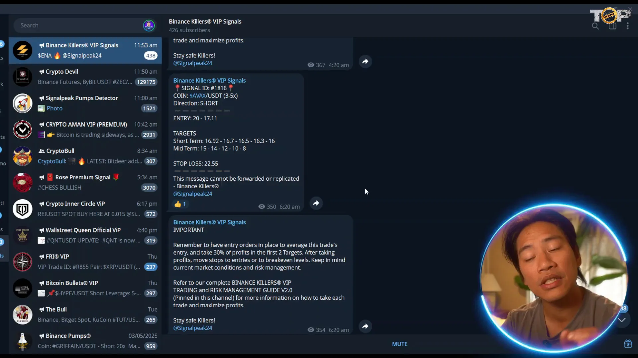
Task: Open The Bull chat
Action: (x=85, y=315)
